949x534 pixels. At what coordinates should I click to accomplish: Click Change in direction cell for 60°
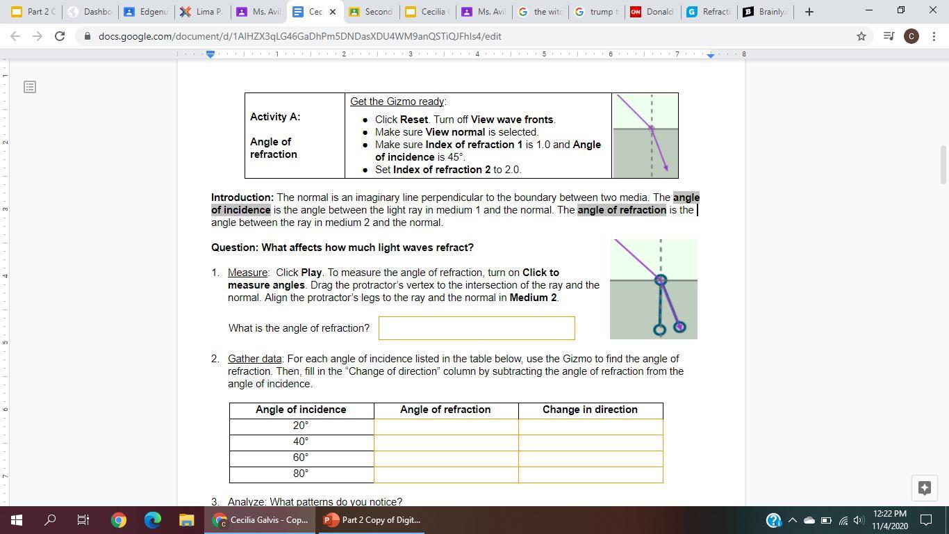point(591,458)
